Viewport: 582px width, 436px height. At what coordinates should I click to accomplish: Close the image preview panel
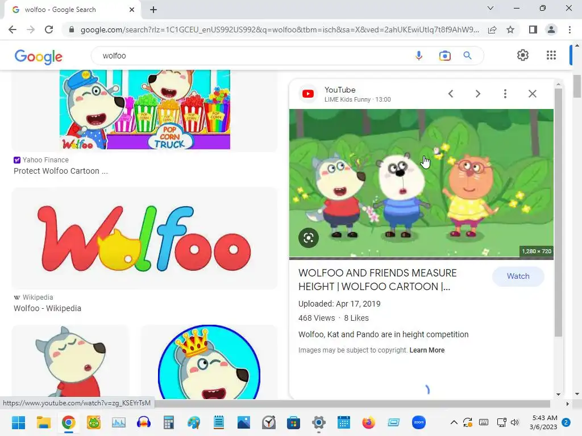(x=532, y=94)
